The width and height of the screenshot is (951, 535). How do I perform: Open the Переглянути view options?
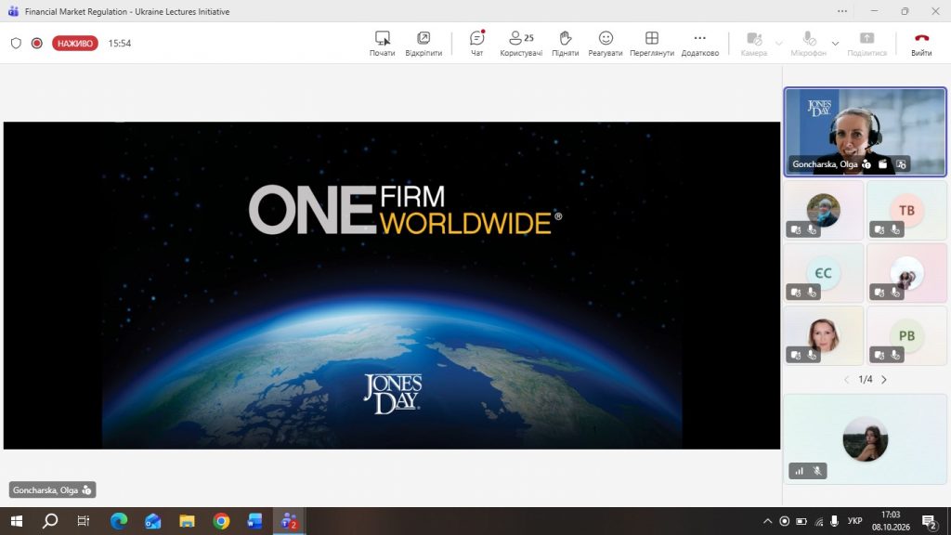pyautogui.click(x=652, y=44)
